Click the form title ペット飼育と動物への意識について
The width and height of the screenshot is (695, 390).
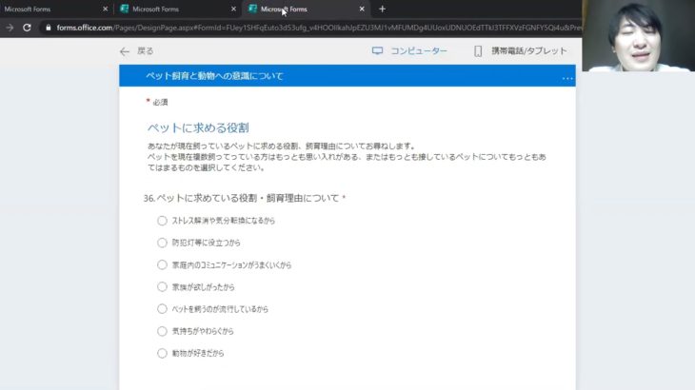(x=214, y=76)
